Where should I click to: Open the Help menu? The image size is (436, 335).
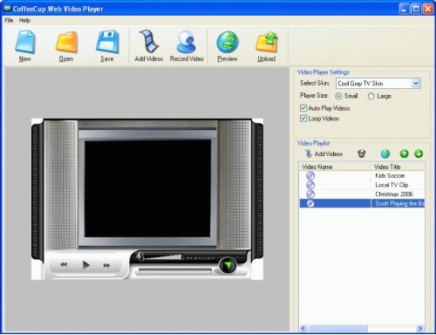[x=24, y=20]
